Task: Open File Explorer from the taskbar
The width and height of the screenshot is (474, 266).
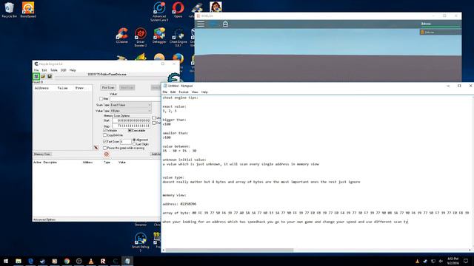Action: pos(19,261)
